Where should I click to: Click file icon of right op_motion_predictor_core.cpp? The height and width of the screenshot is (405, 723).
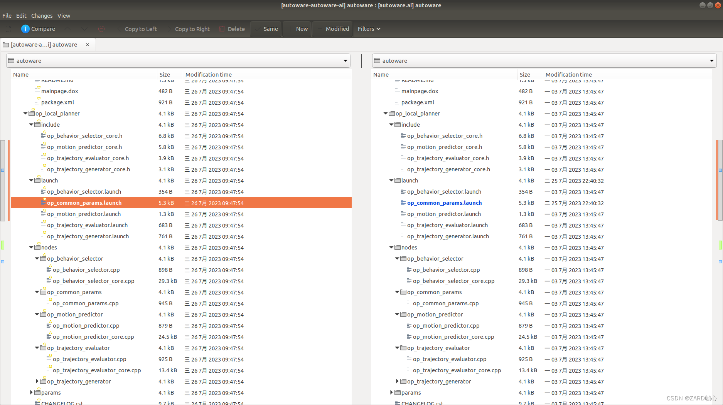coord(409,336)
